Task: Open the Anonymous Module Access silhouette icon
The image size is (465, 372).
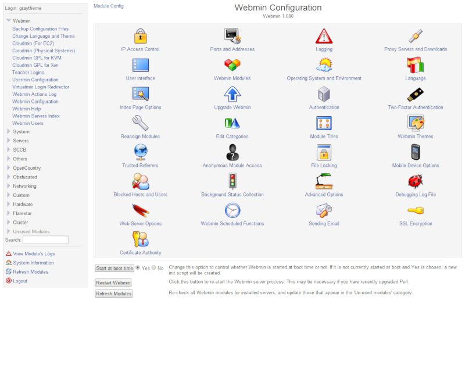Action: [x=232, y=152]
